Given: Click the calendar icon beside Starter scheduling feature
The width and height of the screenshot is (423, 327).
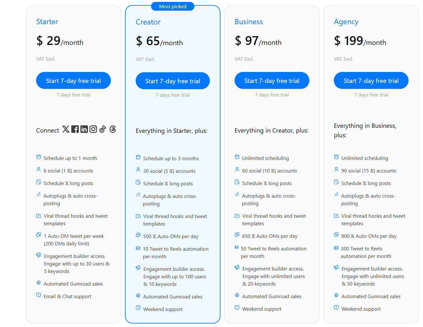Looking at the screenshot, I should pyautogui.click(x=39, y=156).
